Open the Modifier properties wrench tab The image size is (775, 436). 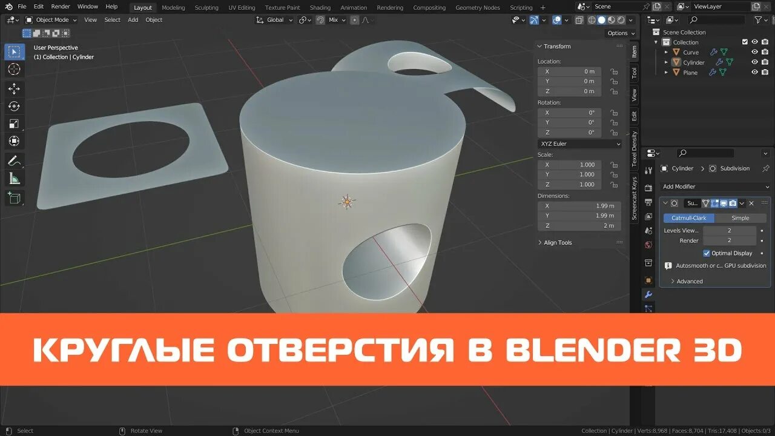648,295
